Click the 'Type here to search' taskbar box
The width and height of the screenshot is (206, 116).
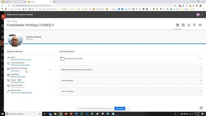pos(23,114)
